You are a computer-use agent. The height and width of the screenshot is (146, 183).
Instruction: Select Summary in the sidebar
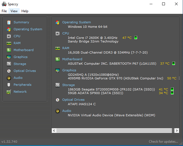[21, 22]
